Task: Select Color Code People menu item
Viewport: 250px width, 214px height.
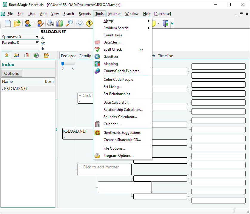Action: pyautogui.click(x=118, y=80)
